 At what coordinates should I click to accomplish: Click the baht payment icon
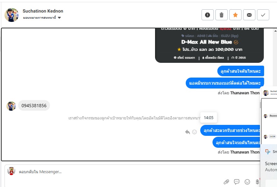257,182
